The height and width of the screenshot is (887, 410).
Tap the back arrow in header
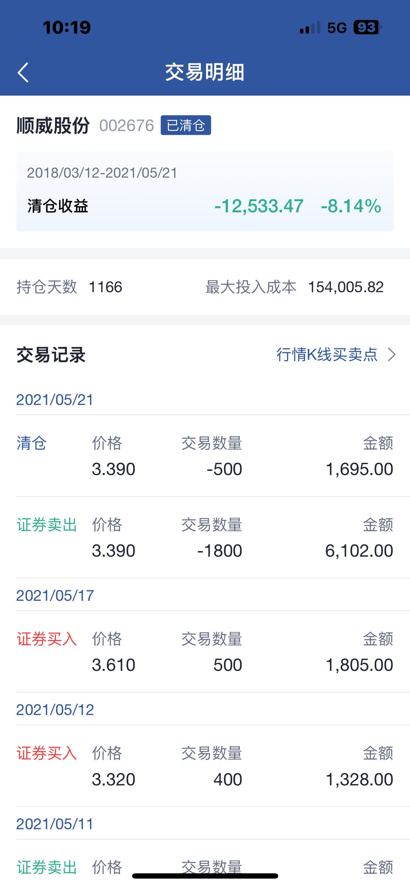[23, 73]
